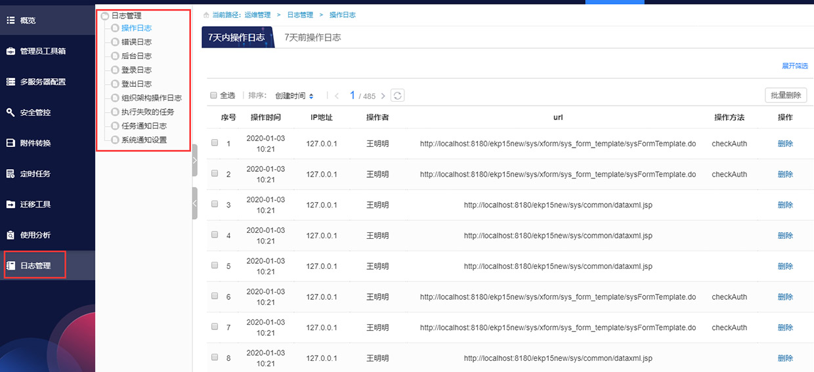Open the 迁移工具 migration icon
This screenshot has height=372, width=814.
coord(11,204)
